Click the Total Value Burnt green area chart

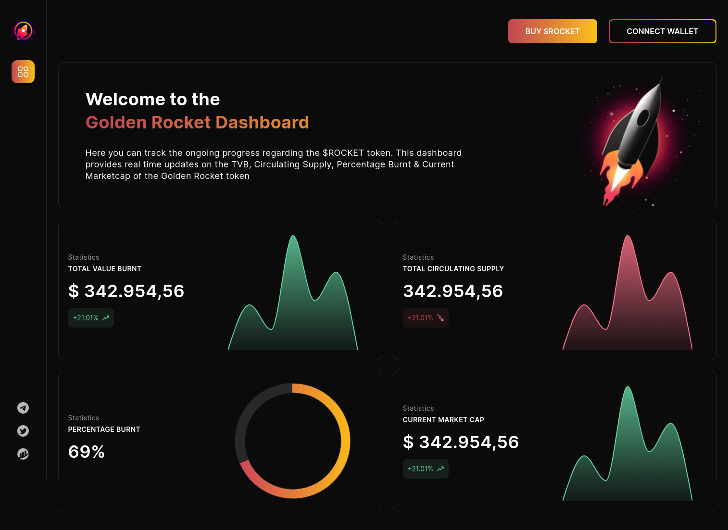tap(293, 292)
